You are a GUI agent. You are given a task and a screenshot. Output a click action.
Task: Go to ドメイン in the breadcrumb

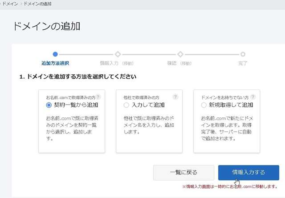[x=10, y=4]
